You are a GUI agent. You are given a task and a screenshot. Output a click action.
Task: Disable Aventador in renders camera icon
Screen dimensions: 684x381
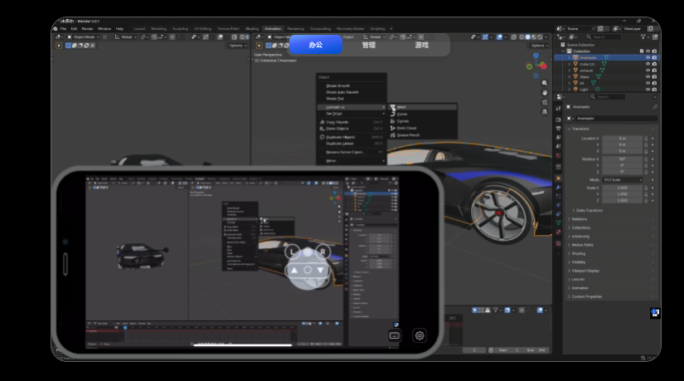pyautogui.click(x=654, y=57)
